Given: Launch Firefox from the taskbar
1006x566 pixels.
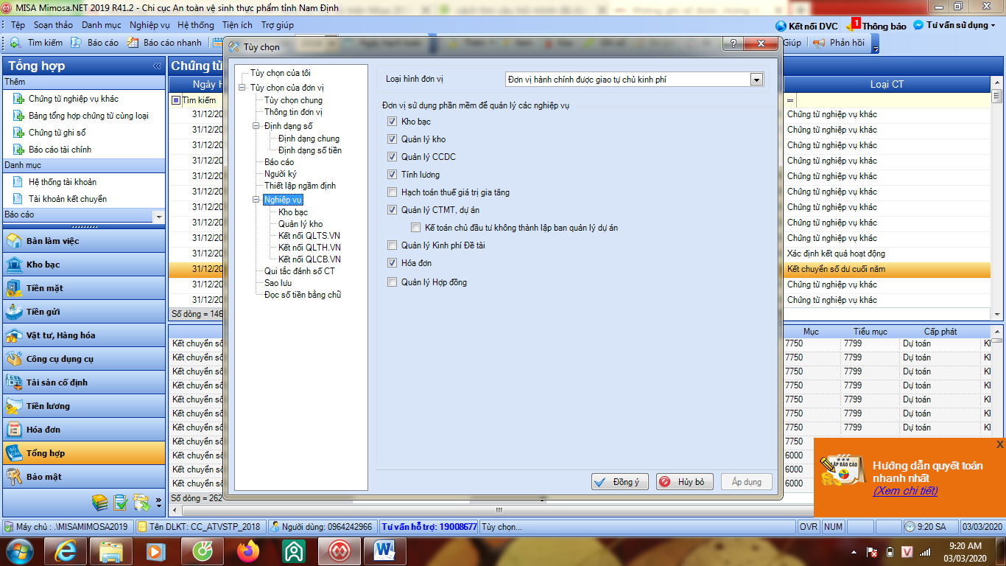Looking at the screenshot, I should (x=248, y=551).
